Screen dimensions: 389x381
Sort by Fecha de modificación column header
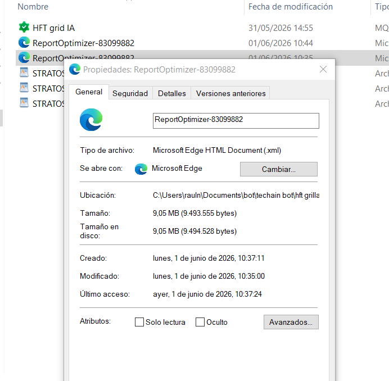click(291, 7)
